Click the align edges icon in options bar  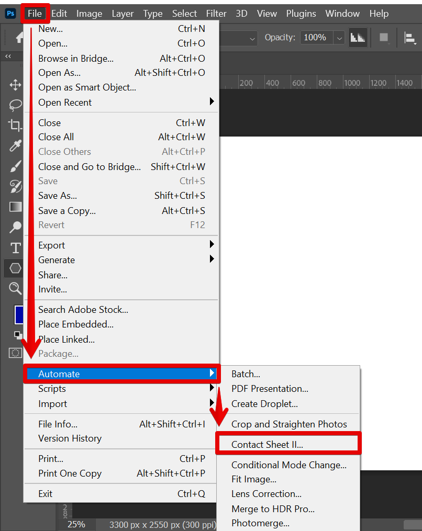click(410, 38)
